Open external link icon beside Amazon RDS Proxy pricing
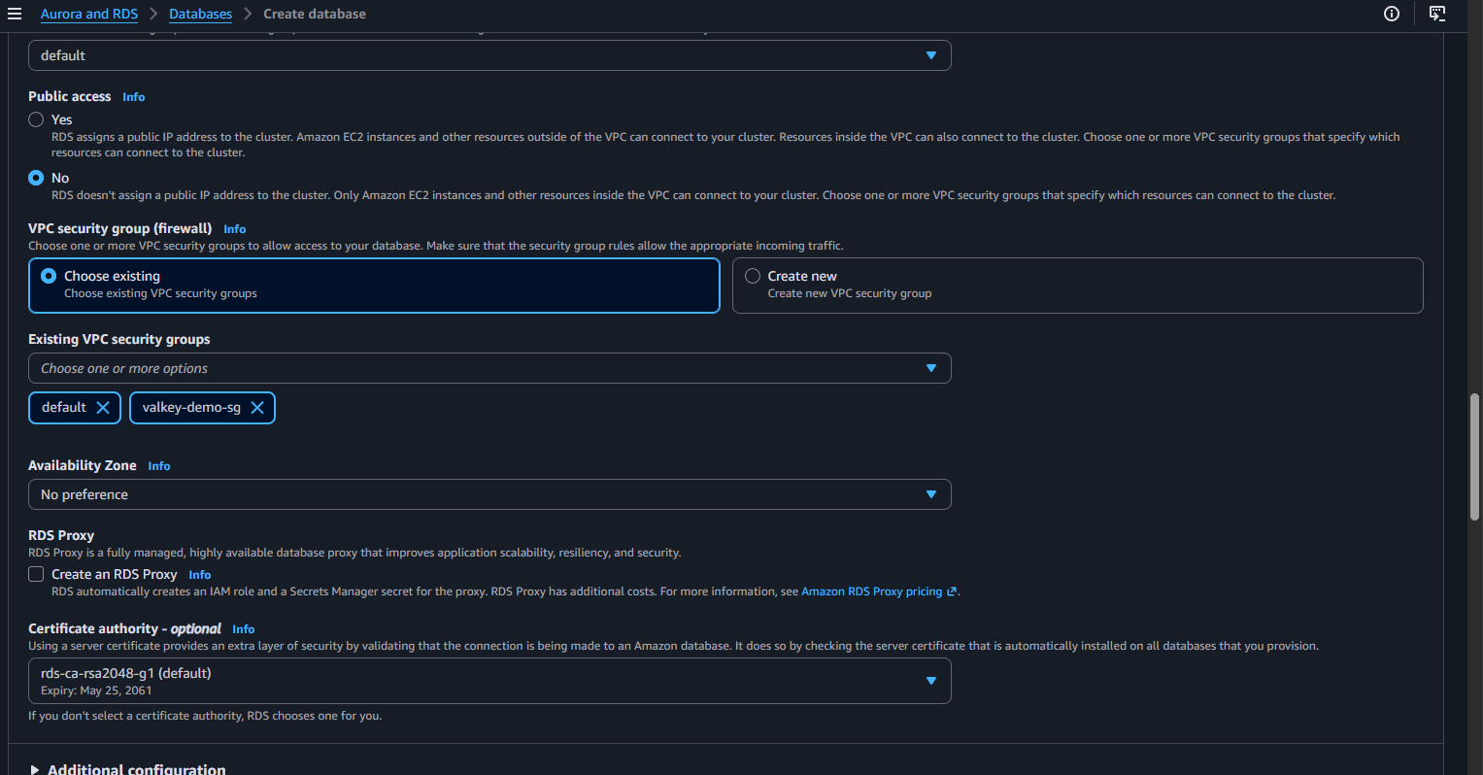 952,591
